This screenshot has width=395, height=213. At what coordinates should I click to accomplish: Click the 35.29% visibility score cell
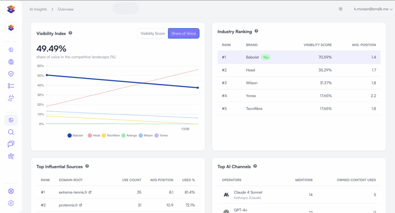325,70
